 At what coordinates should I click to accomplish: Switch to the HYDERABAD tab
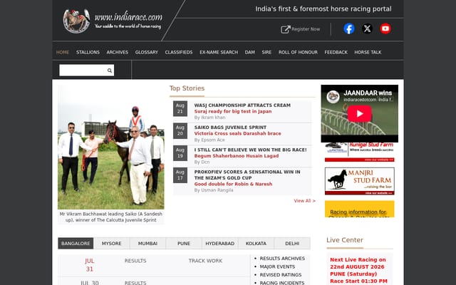pos(220,244)
